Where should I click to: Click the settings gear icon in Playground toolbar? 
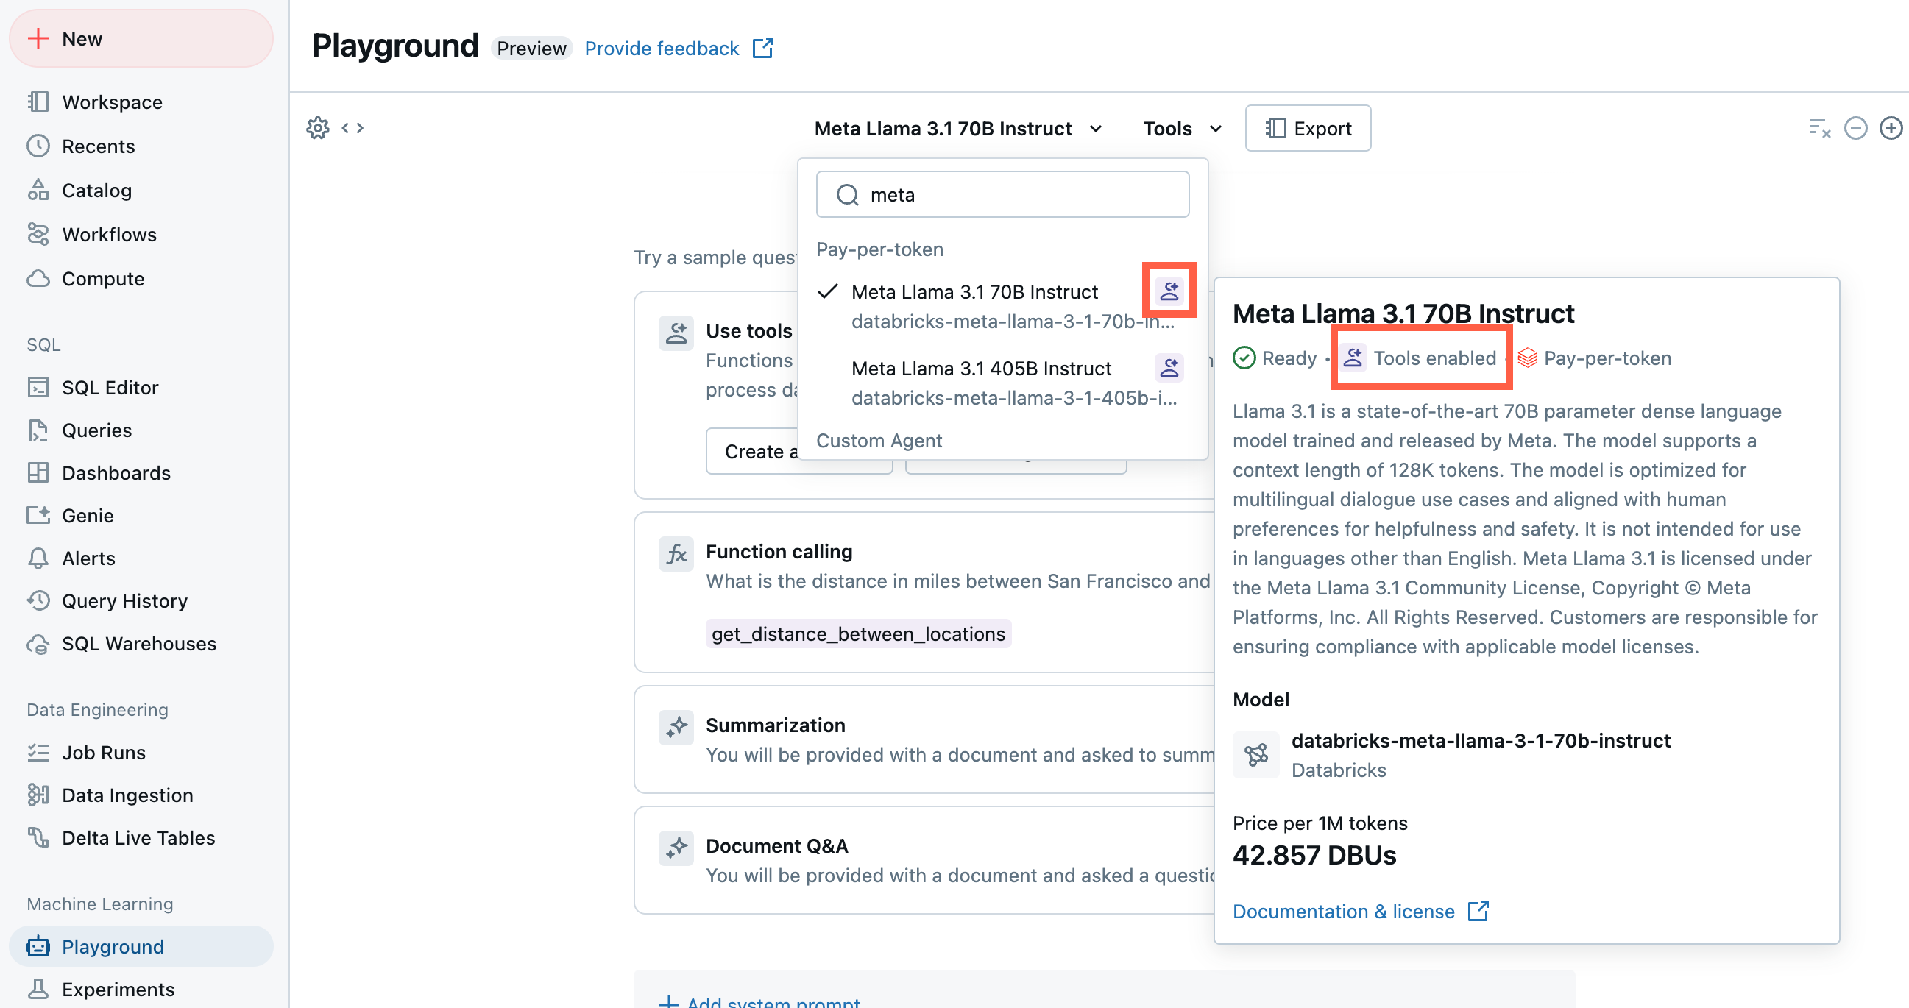pos(319,127)
